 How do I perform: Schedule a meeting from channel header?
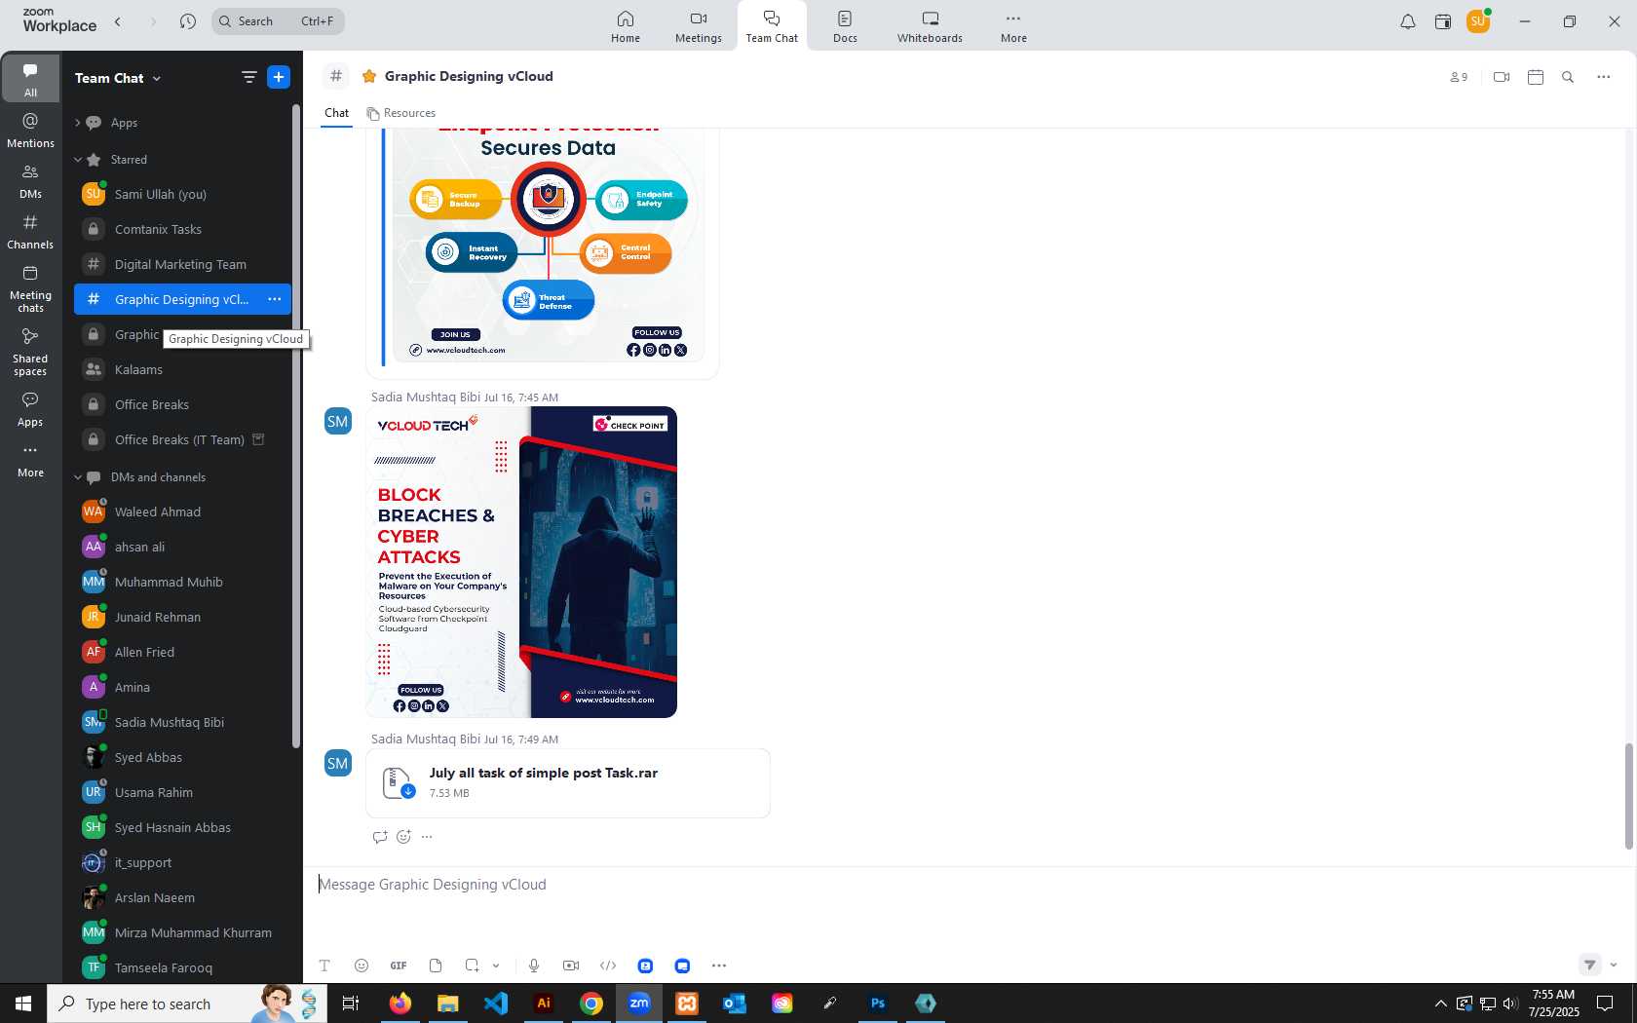[x=1536, y=77]
